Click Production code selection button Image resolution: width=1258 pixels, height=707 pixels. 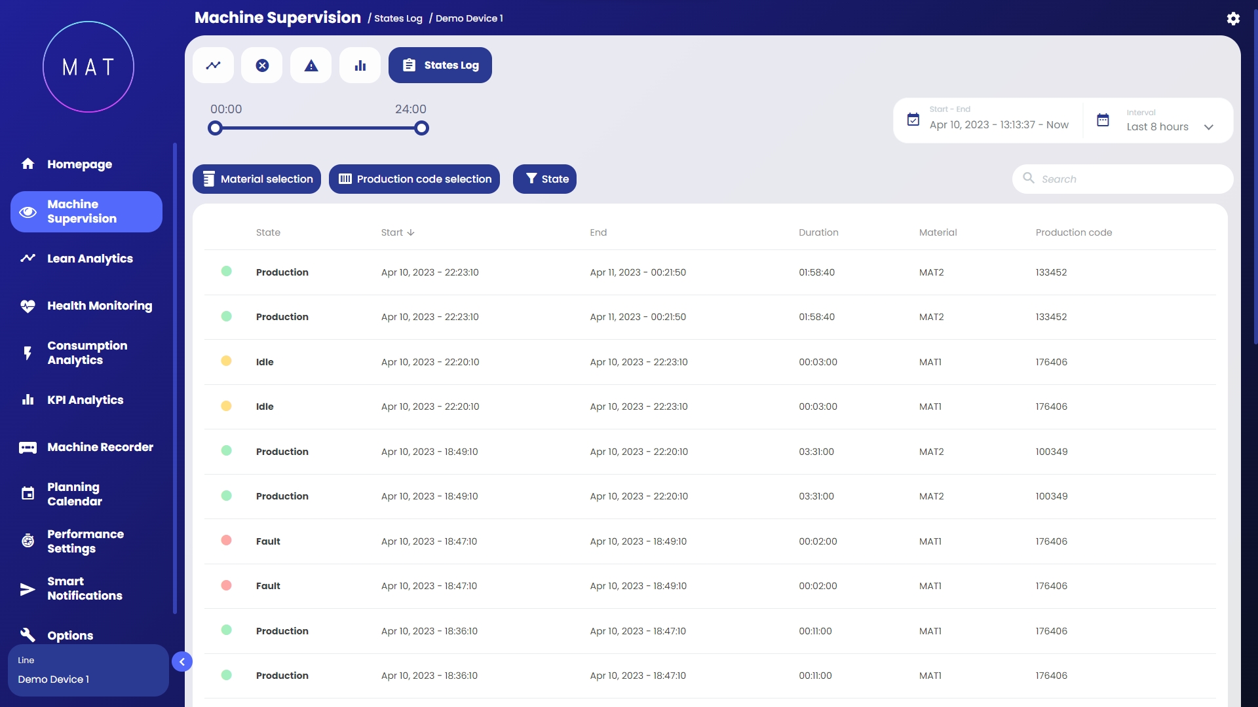[x=414, y=179]
